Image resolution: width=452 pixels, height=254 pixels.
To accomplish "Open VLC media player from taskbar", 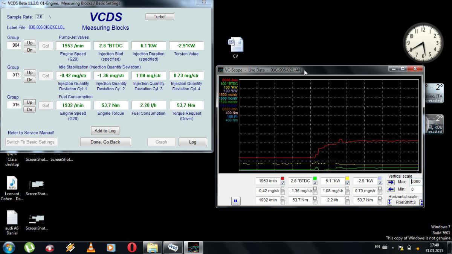I will 91,247.
